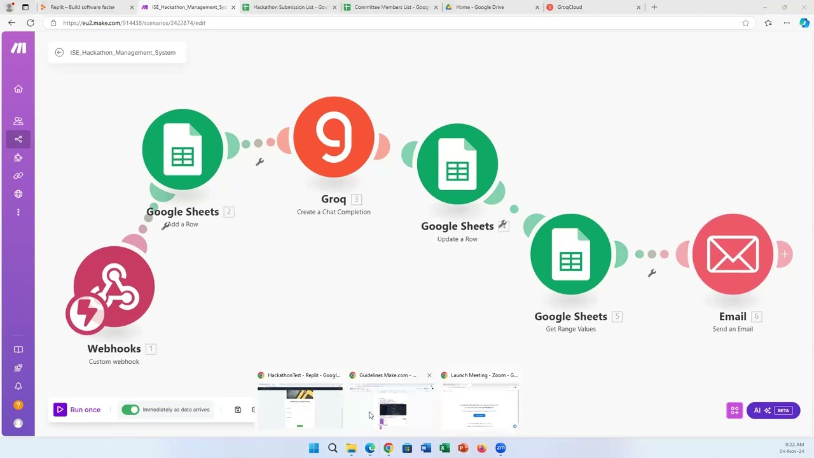Image resolution: width=814 pixels, height=458 pixels.
Task: Reload the page
Action: 30,23
